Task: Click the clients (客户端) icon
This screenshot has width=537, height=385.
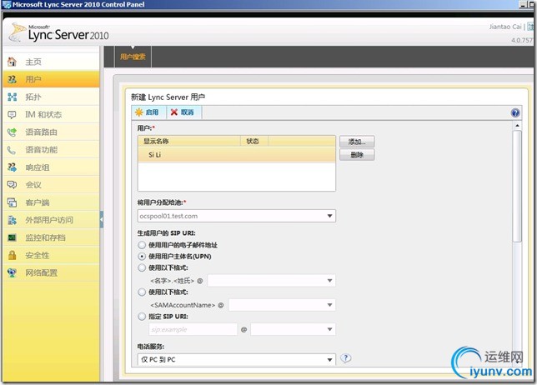Action: click(12, 202)
